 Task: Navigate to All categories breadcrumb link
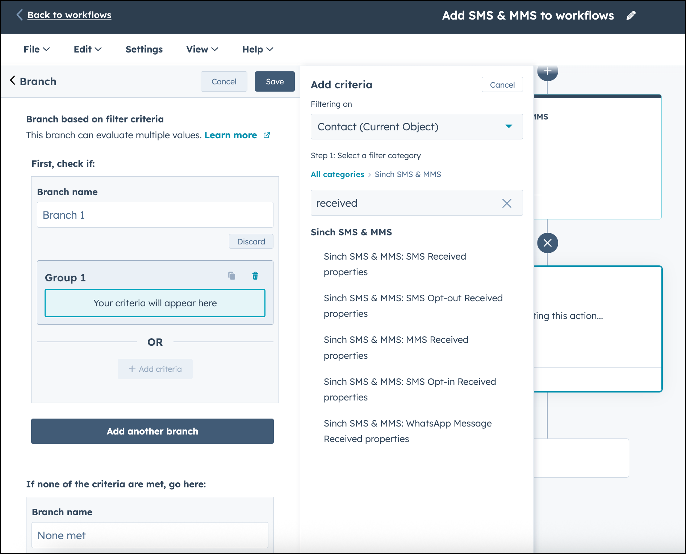(337, 174)
